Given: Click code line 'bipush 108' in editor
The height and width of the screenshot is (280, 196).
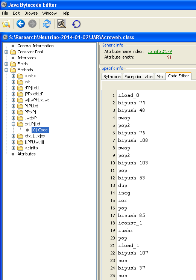Looking at the screenshot, I should (133, 140).
